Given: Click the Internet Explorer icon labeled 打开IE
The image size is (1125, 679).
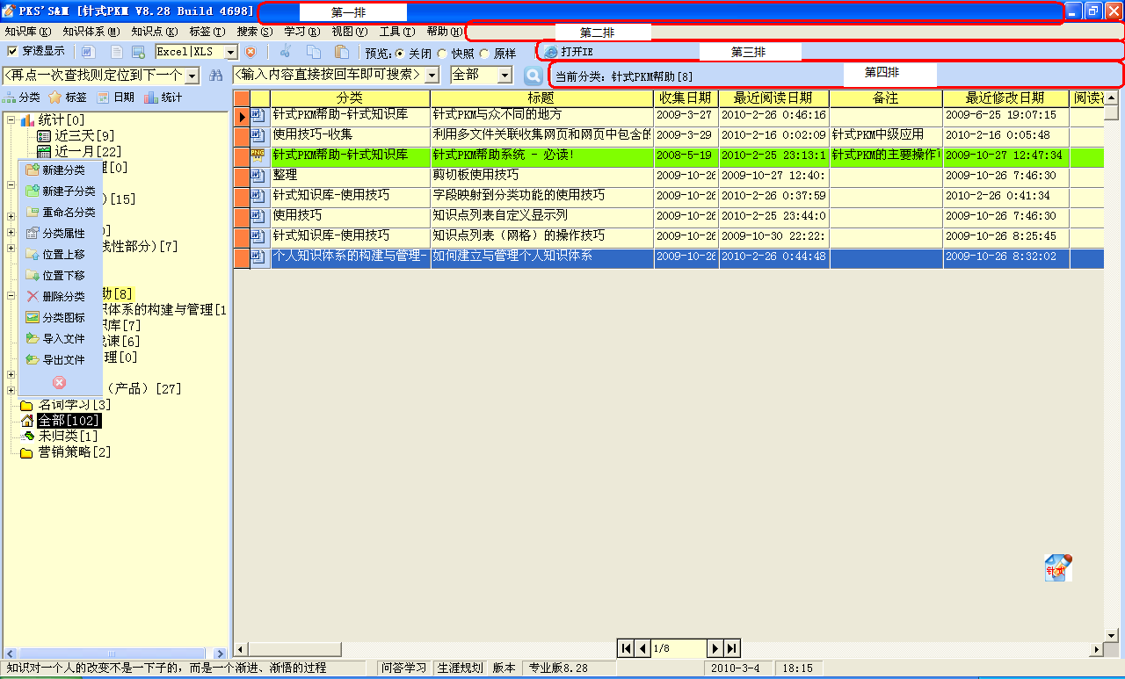Looking at the screenshot, I should (x=551, y=52).
